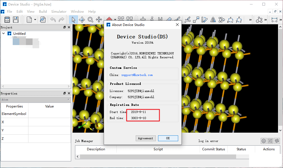Click Job Manager scroll left arrow
The image size is (283, 168).
point(78,156)
